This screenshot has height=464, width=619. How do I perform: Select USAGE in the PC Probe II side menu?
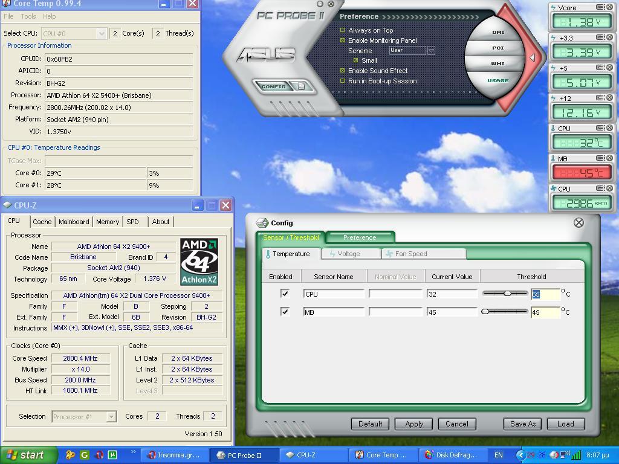498,80
